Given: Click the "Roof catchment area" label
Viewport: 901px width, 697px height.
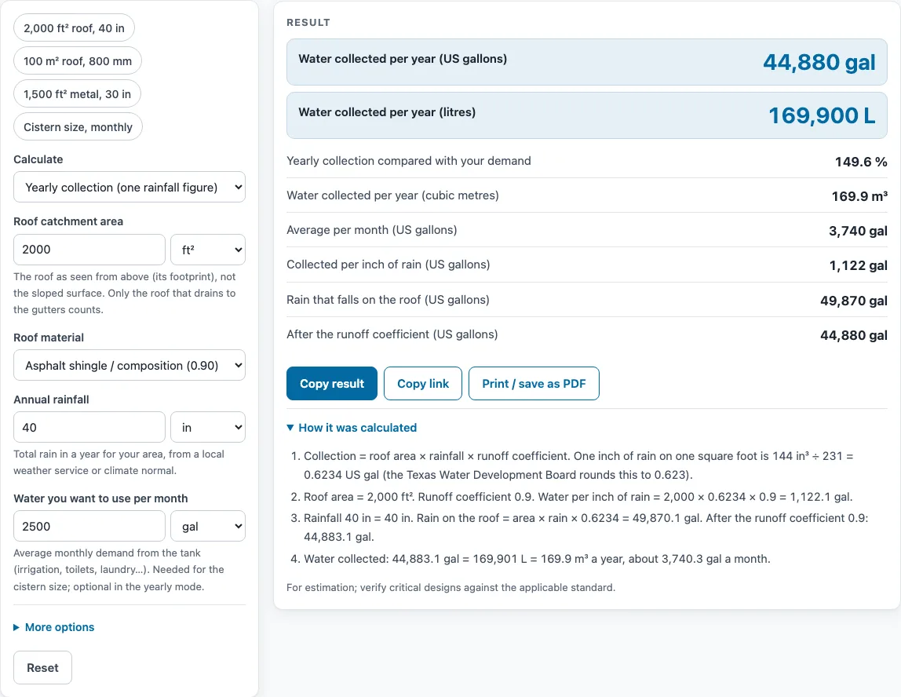Looking at the screenshot, I should [x=68, y=221].
